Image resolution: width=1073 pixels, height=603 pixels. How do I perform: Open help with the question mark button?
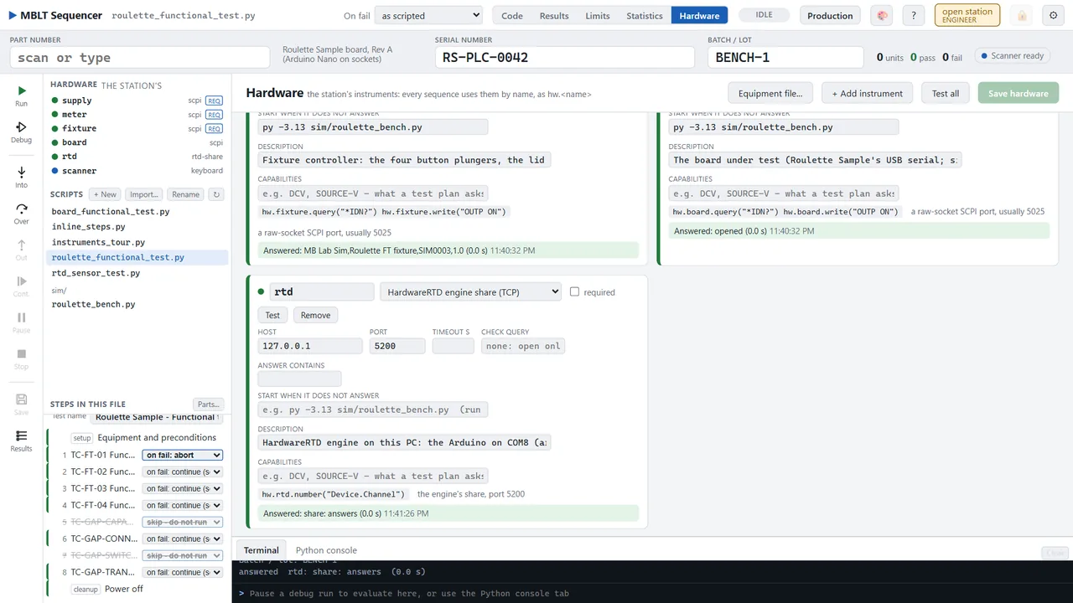[x=915, y=15]
